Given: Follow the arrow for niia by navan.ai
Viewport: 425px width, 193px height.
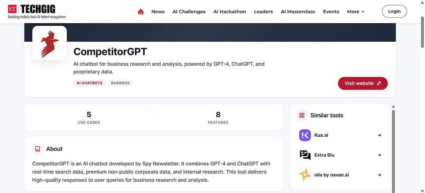Looking at the screenshot, I should tap(379, 175).
